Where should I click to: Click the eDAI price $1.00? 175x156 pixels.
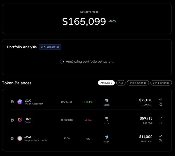(x=66, y=138)
